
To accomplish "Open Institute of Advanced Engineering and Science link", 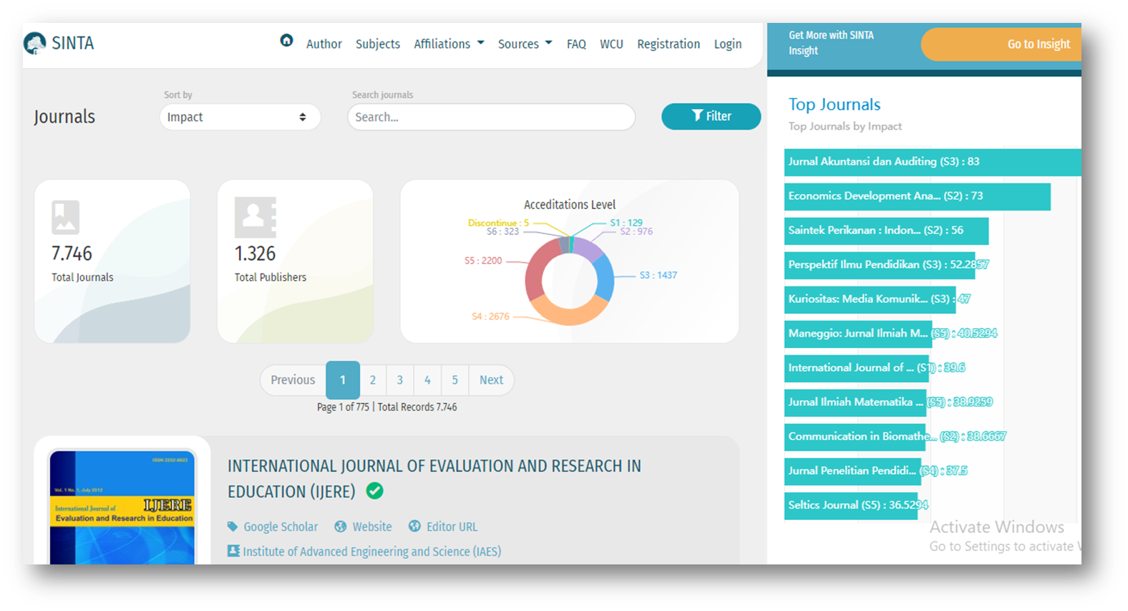I will [371, 552].
